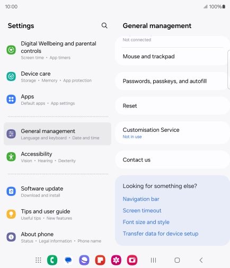Tap the search magnifier icon in Settings
This screenshot has height=268, width=230.
pos(104,25)
